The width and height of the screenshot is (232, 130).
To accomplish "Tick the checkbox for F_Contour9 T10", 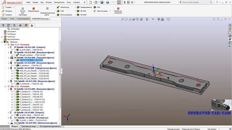I will point(14,83).
